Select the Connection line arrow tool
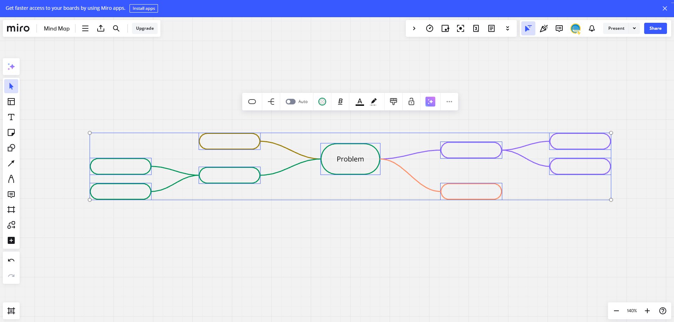The image size is (674, 322). click(x=11, y=163)
